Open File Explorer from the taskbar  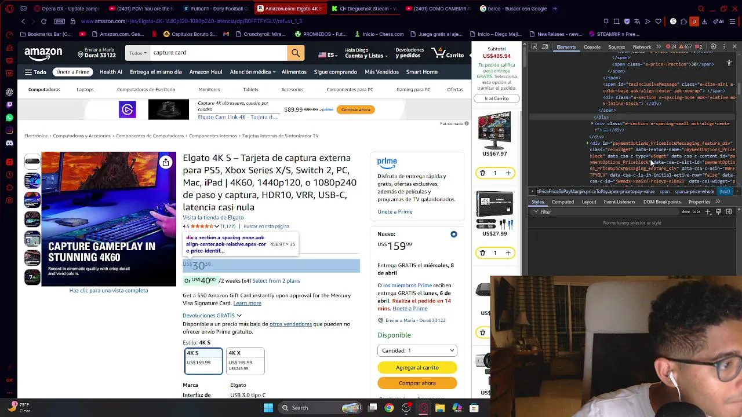(440, 408)
